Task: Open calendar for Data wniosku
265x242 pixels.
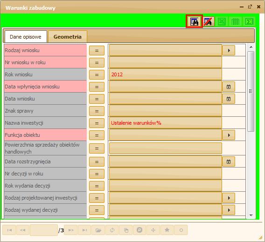Action: [x=229, y=99]
